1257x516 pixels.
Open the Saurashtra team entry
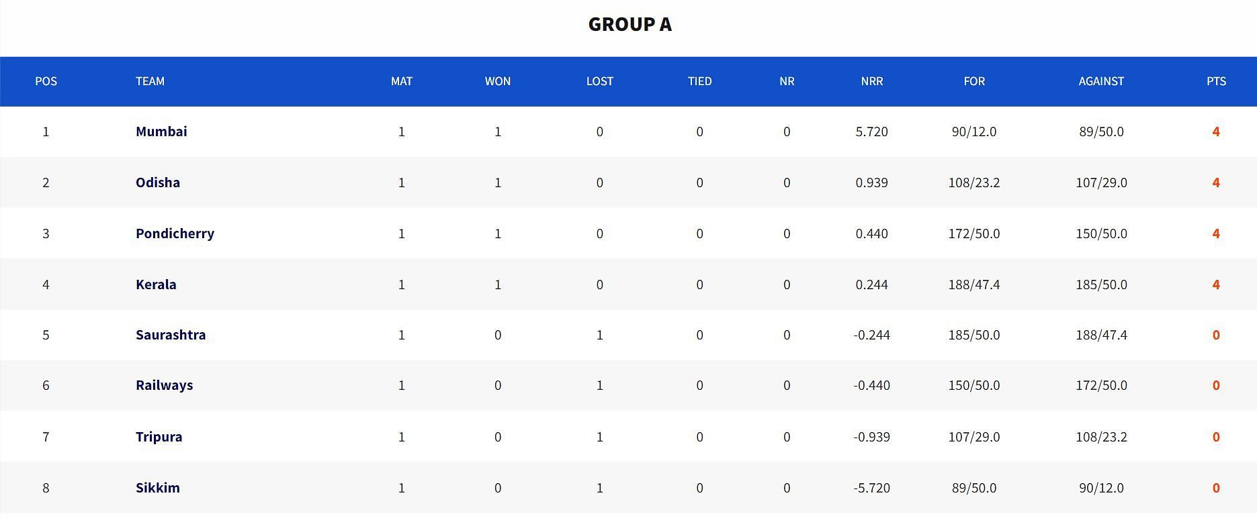(x=171, y=335)
